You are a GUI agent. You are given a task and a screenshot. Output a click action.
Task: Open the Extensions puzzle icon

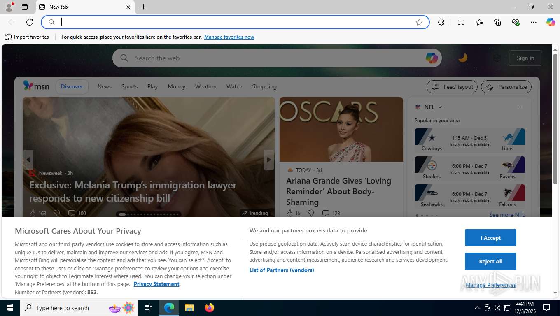click(441, 22)
